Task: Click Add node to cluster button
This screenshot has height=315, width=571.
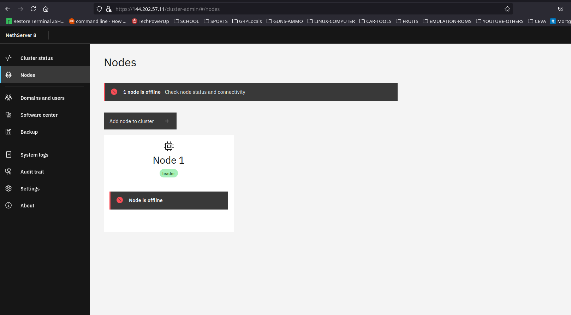Action: [x=140, y=121]
